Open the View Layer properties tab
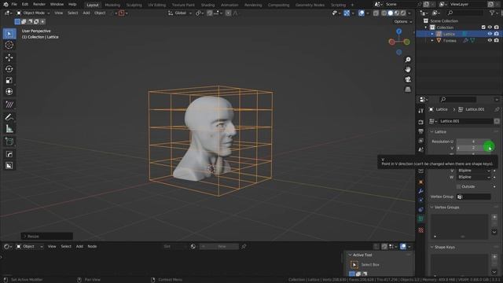The height and width of the screenshot is (283, 503). coord(421,141)
